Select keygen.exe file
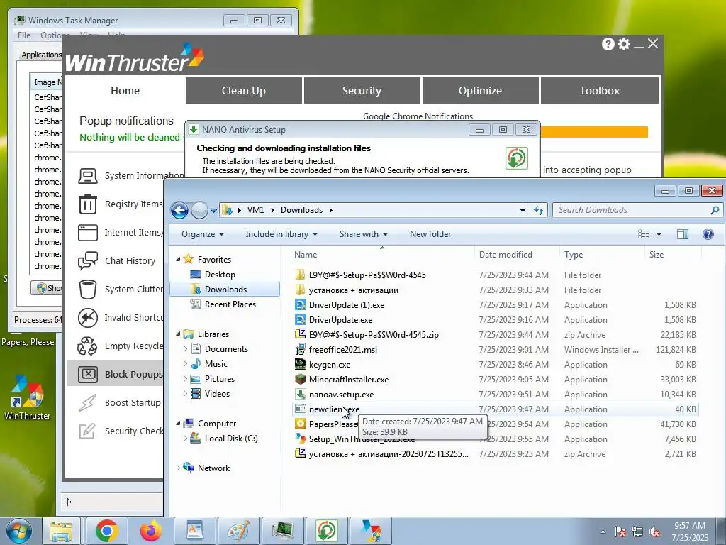This screenshot has width=726, height=545. pos(330,365)
